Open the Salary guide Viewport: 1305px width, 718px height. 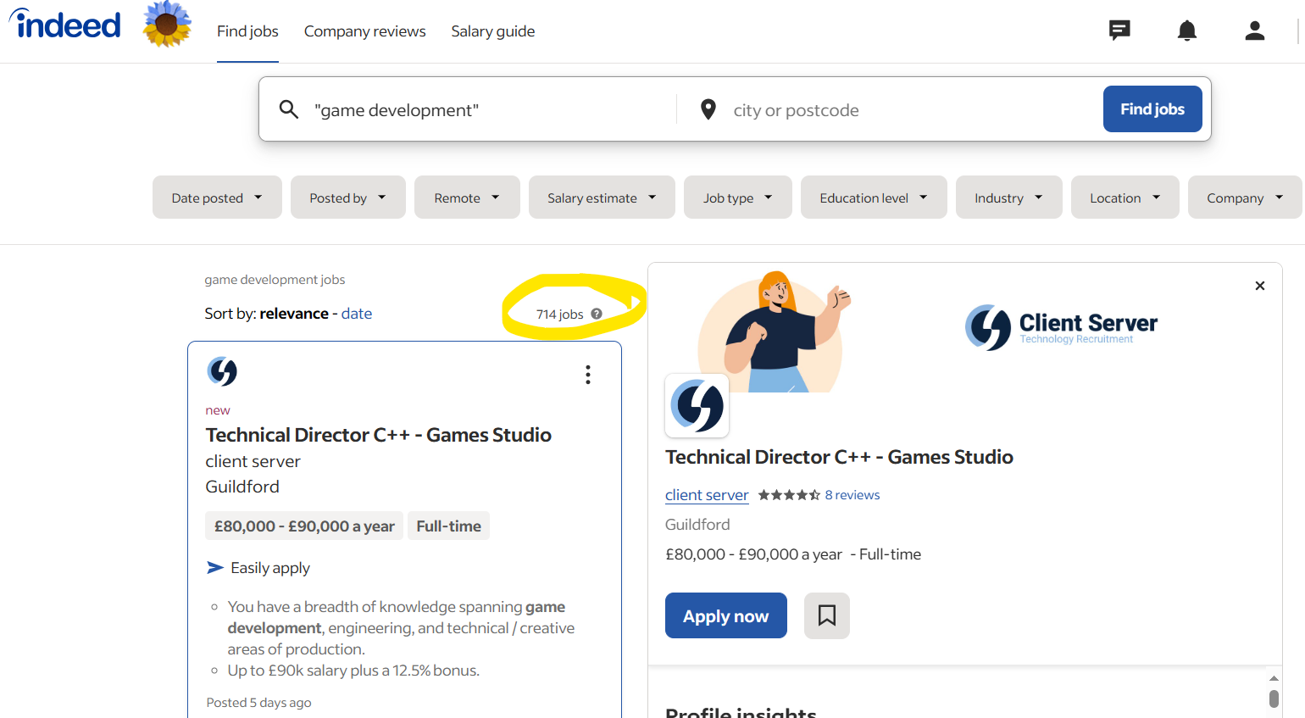coord(493,31)
